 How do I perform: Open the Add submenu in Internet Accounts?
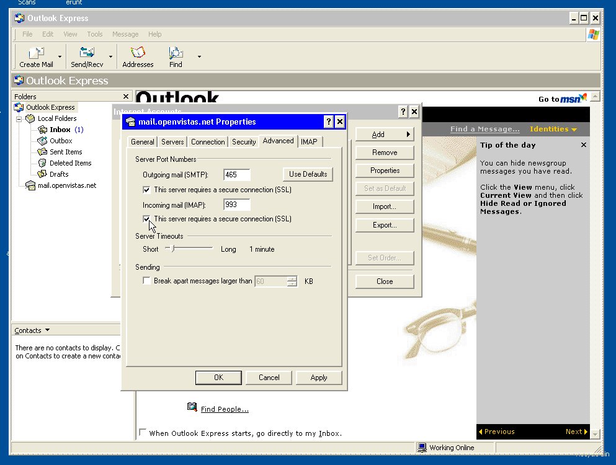(x=385, y=135)
